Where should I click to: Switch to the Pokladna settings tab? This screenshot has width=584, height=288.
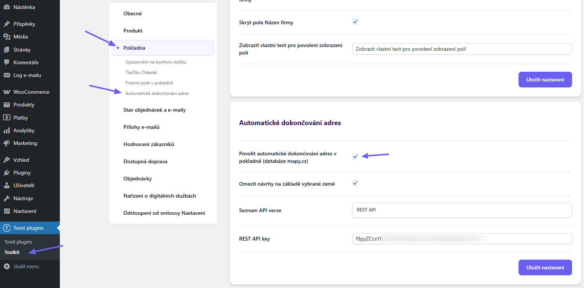coord(135,47)
